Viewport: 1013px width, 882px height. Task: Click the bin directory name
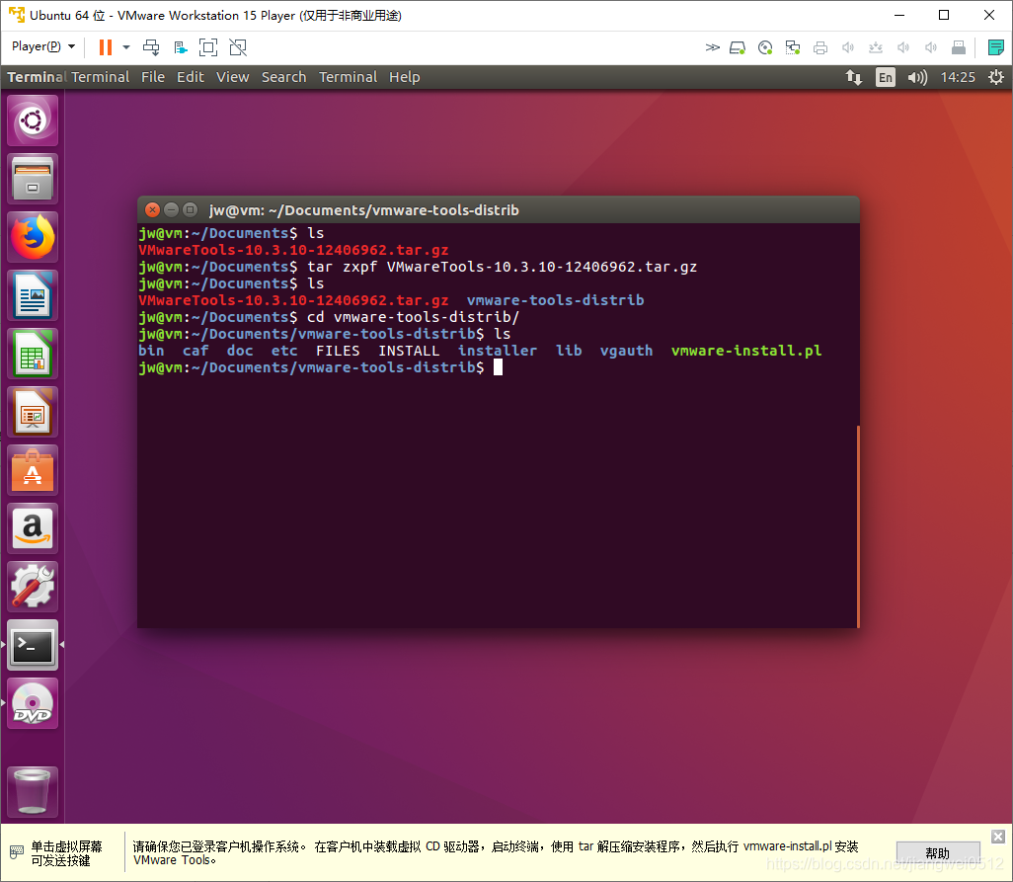click(x=151, y=351)
